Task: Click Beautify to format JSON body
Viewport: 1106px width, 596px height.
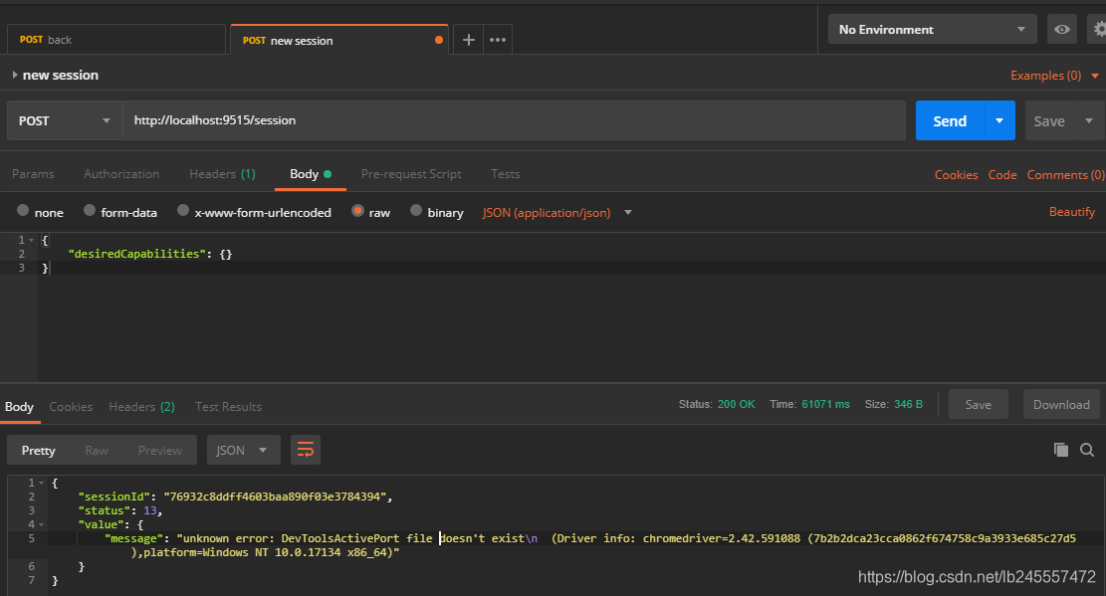Action: (x=1072, y=212)
